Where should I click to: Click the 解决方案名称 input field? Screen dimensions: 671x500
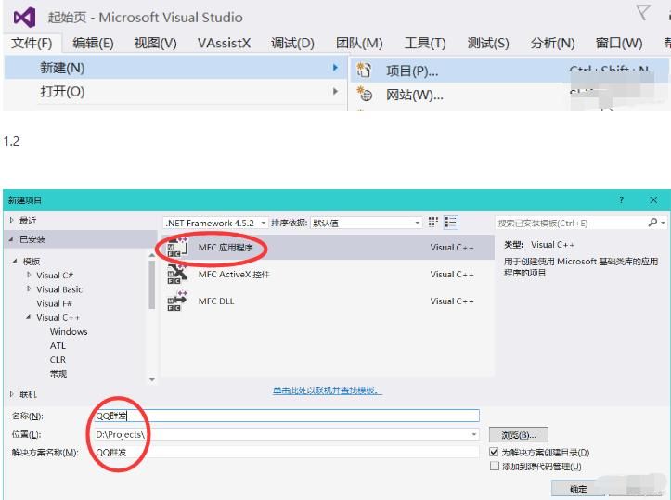(x=286, y=452)
